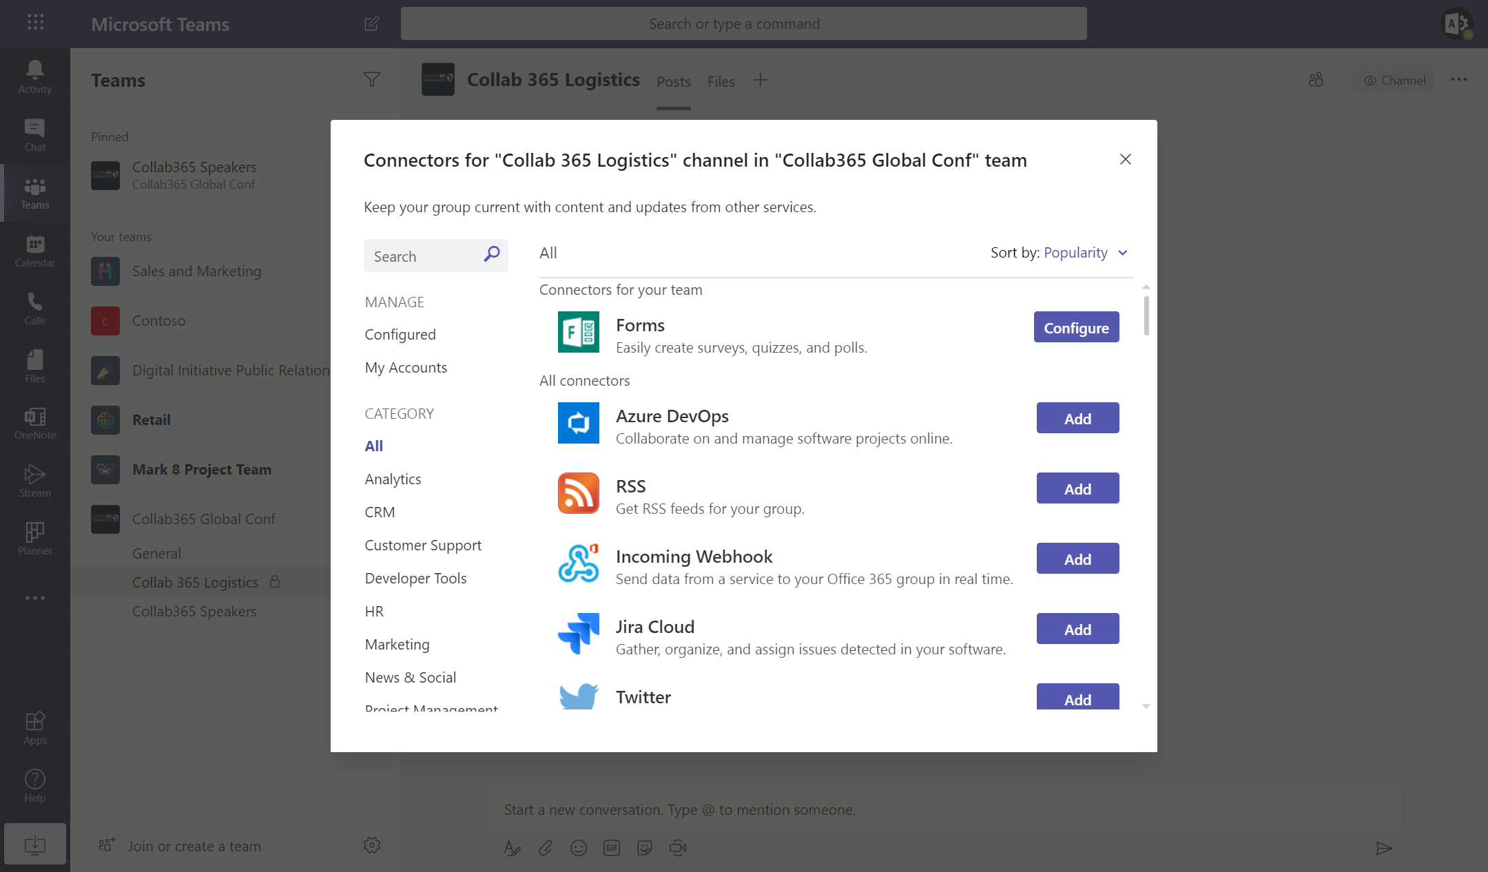Switch to the Posts tab
This screenshot has height=872, width=1488.
674,81
